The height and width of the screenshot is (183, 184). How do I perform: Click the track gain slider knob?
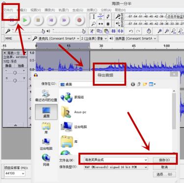tap(15, 73)
